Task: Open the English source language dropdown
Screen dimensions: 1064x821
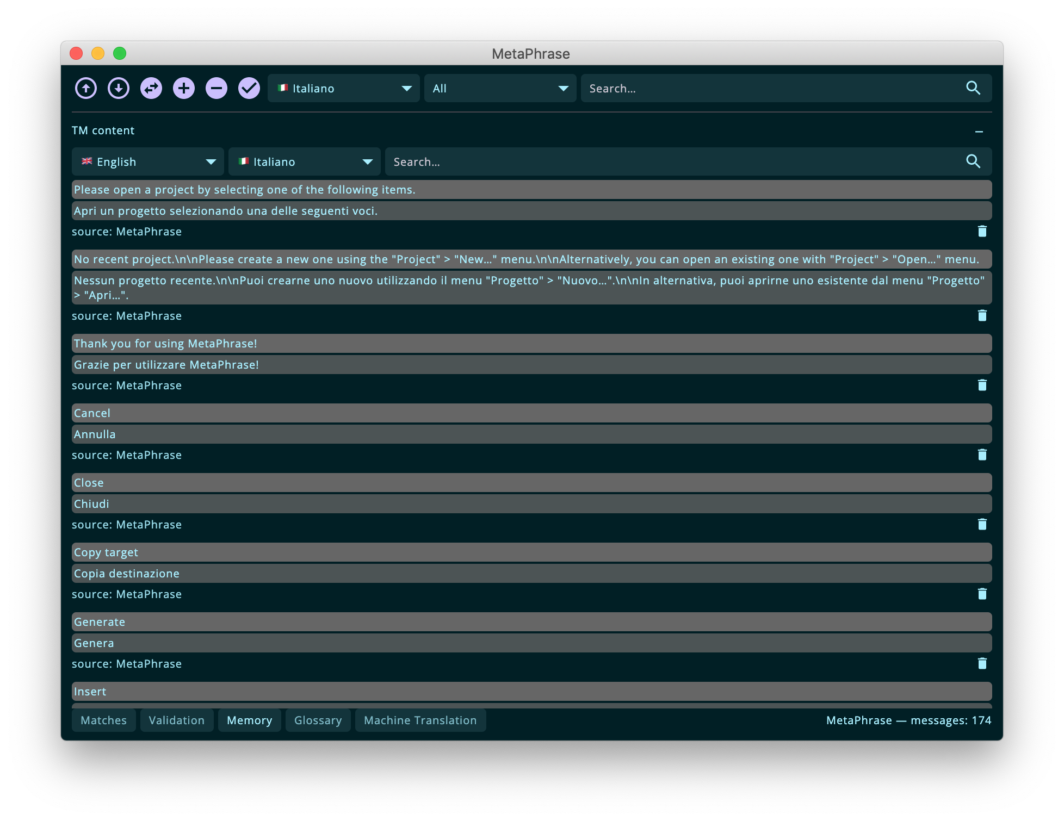Action: point(148,161)
